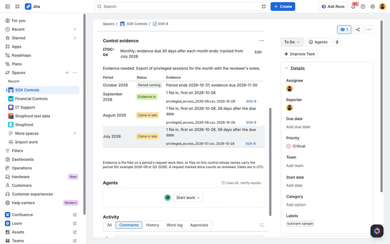The width and height of the screenshot is (390, 244).
Task: Click the Improve Task button
Action: [x=300, y=54]
